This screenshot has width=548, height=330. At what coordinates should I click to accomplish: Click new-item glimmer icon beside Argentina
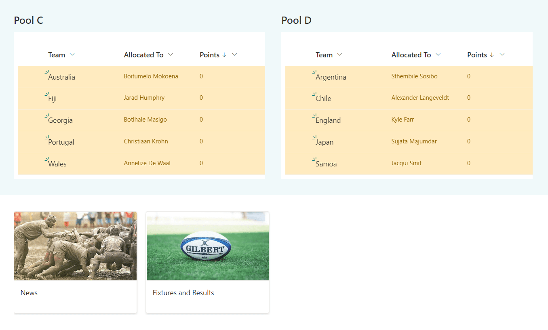(314, 72)
